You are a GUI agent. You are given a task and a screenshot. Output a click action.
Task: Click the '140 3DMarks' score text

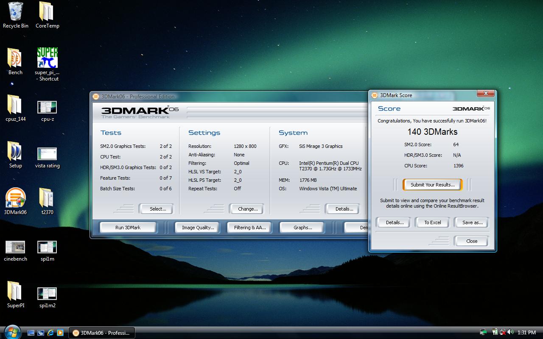432,132
